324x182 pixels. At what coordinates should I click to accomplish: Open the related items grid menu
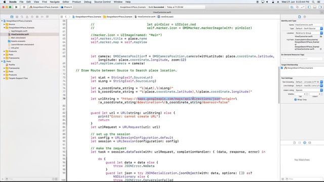[x=62, y=17]
